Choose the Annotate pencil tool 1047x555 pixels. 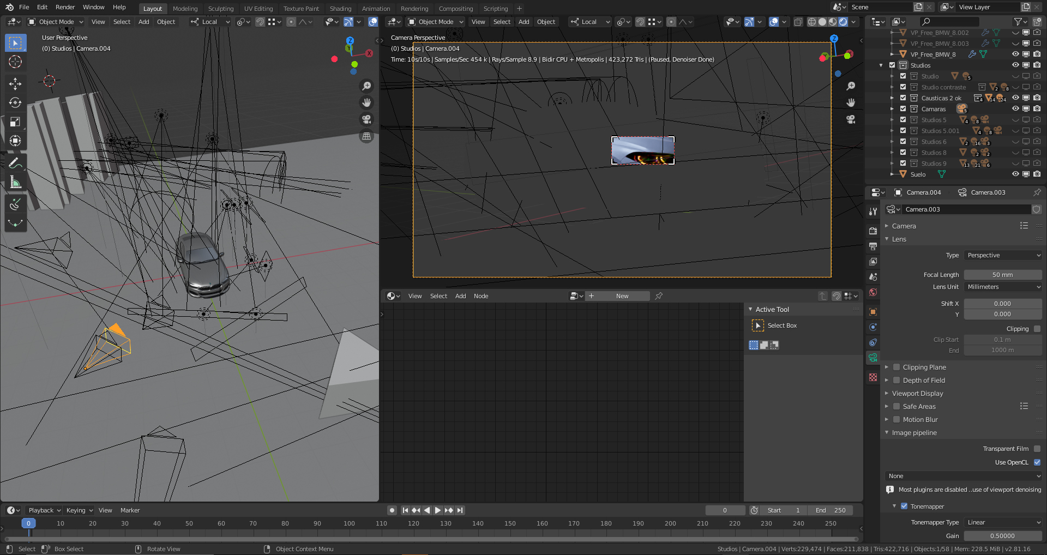point(15,163)
